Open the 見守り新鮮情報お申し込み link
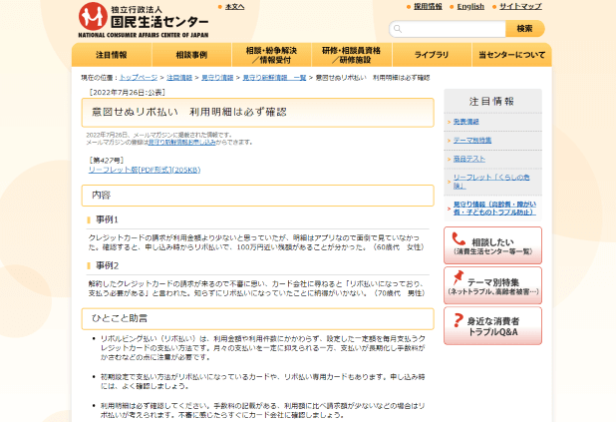Image resolution: width=616 pixels, height=422 pixels. [x=181, y=142]
